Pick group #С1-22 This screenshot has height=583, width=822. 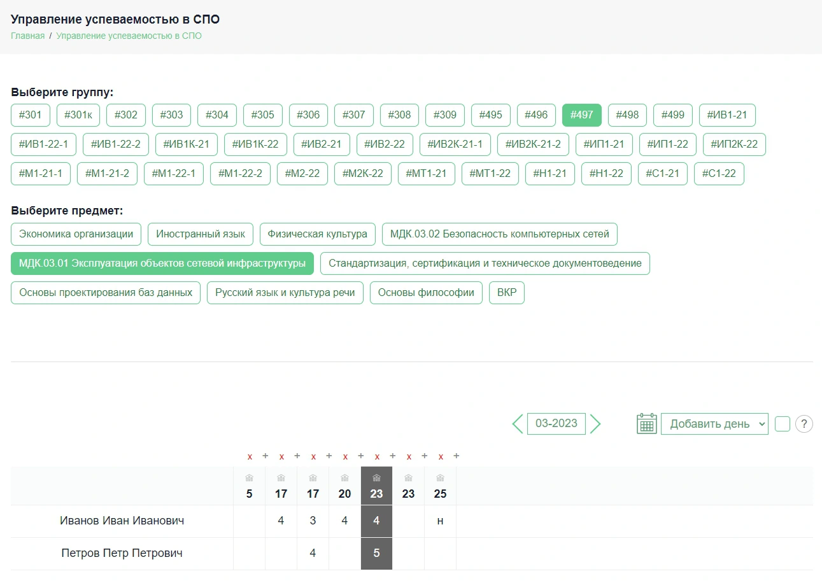click(x=719, y=174)
